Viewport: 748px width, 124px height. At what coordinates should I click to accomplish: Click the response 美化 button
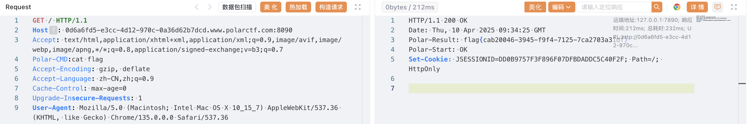coord(535,7)
